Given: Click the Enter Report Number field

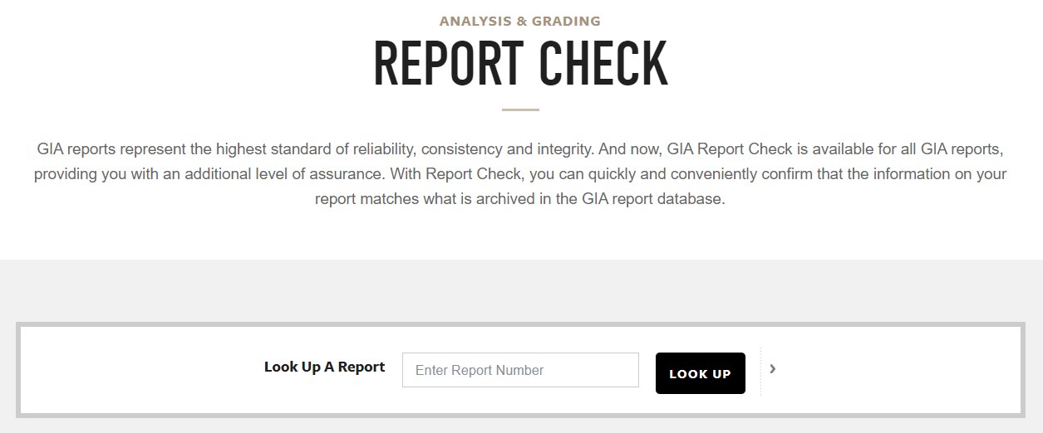Looking at the screenshot, I should (x=520, y=370).
